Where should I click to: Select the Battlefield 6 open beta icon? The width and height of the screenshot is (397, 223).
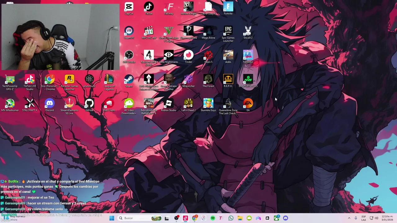(x=149, y=107)
